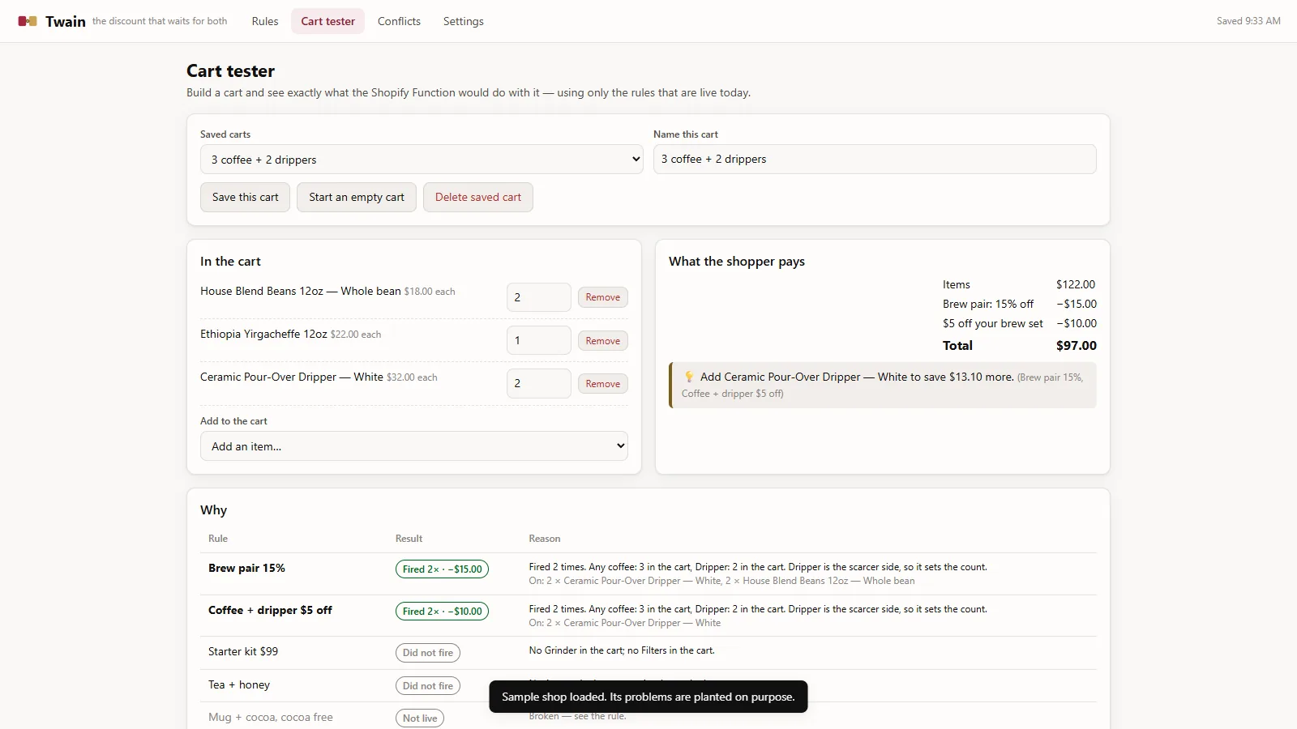1297x729 pixels.
Task: Click the $5 off your brew set line
Action: 1020,323
